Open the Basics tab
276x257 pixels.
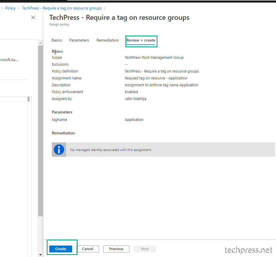click(57, 40)
